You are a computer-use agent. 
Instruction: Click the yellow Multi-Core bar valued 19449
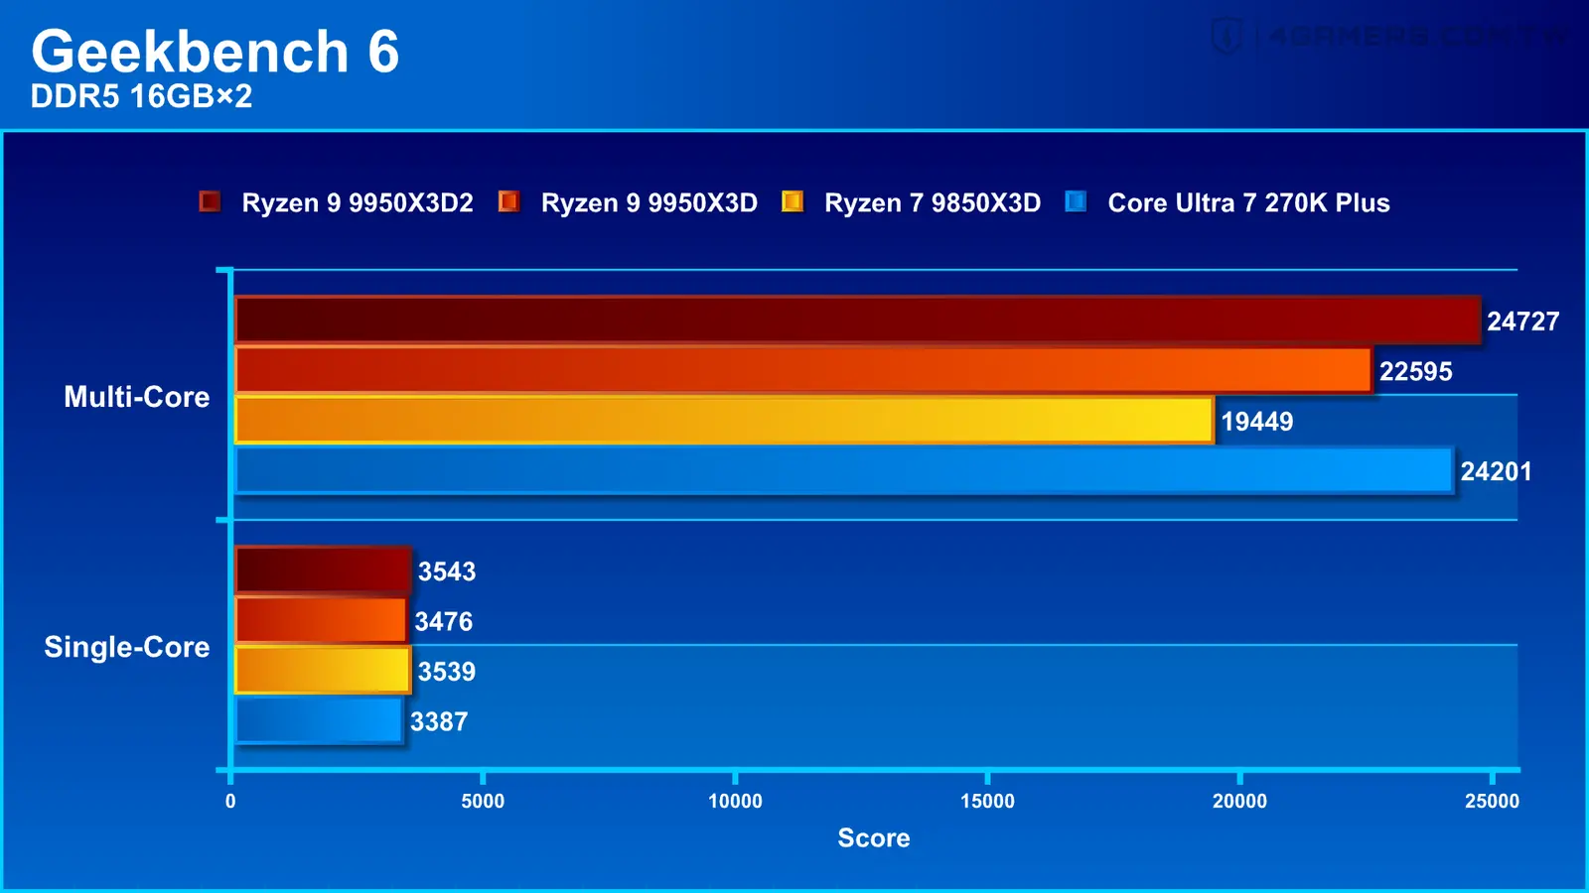click(x=725, y=420)
